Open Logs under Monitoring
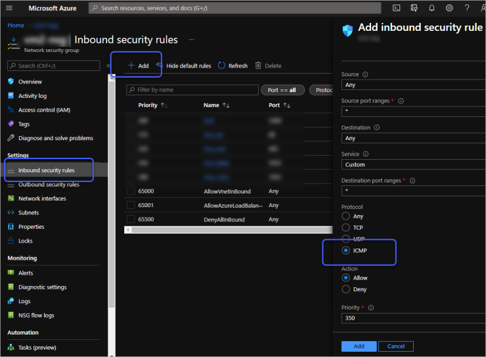Image resolution: width=486 pixels, height=357 pixels. coord(24,301)
